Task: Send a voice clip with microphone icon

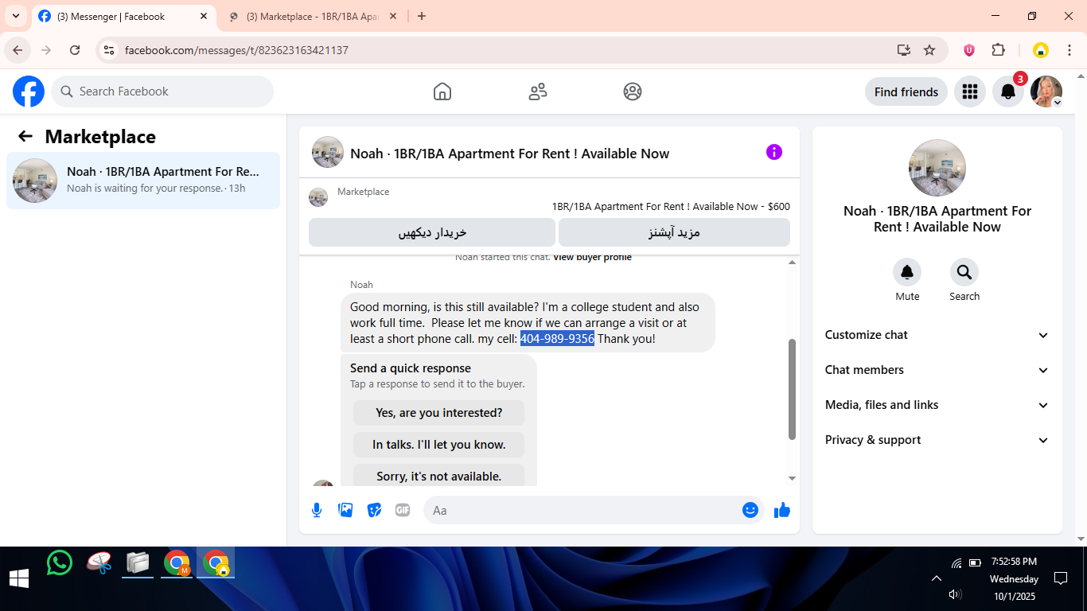Action: click(x=317, y=510)
